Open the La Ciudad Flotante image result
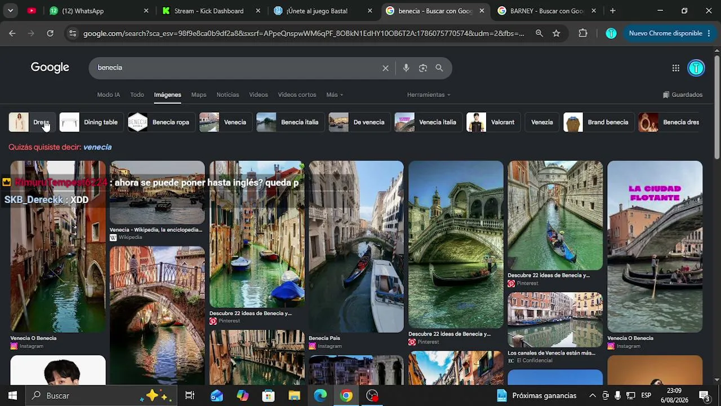The height and width of the screenshot is (406, 721). click(655, 246)
